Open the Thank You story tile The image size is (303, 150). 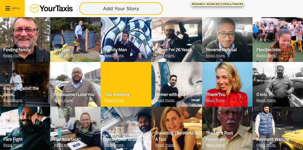coord(227,84)
